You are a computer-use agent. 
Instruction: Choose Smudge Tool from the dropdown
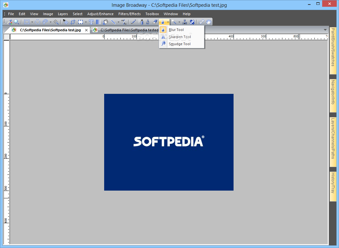coord(181,44)
